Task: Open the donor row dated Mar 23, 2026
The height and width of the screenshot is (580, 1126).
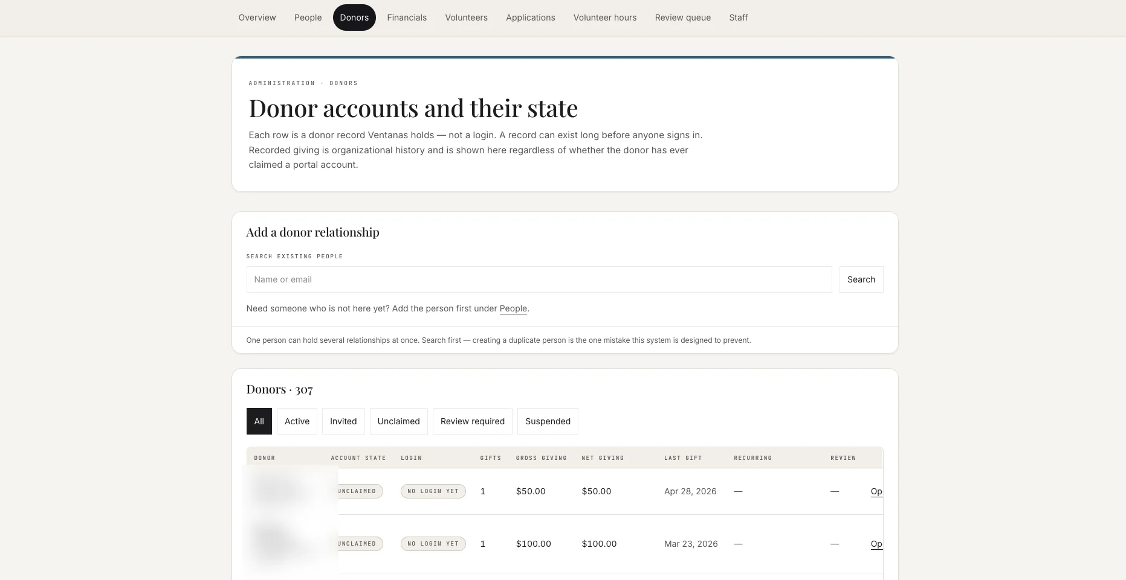Action: (876, 544)
